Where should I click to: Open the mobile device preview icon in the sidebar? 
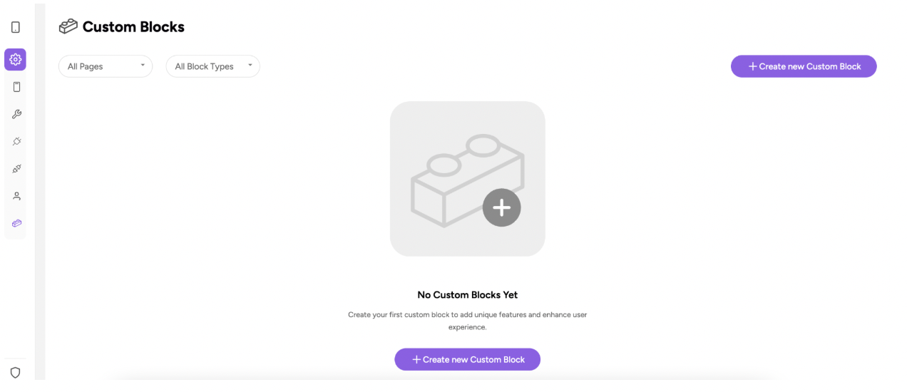16,28
